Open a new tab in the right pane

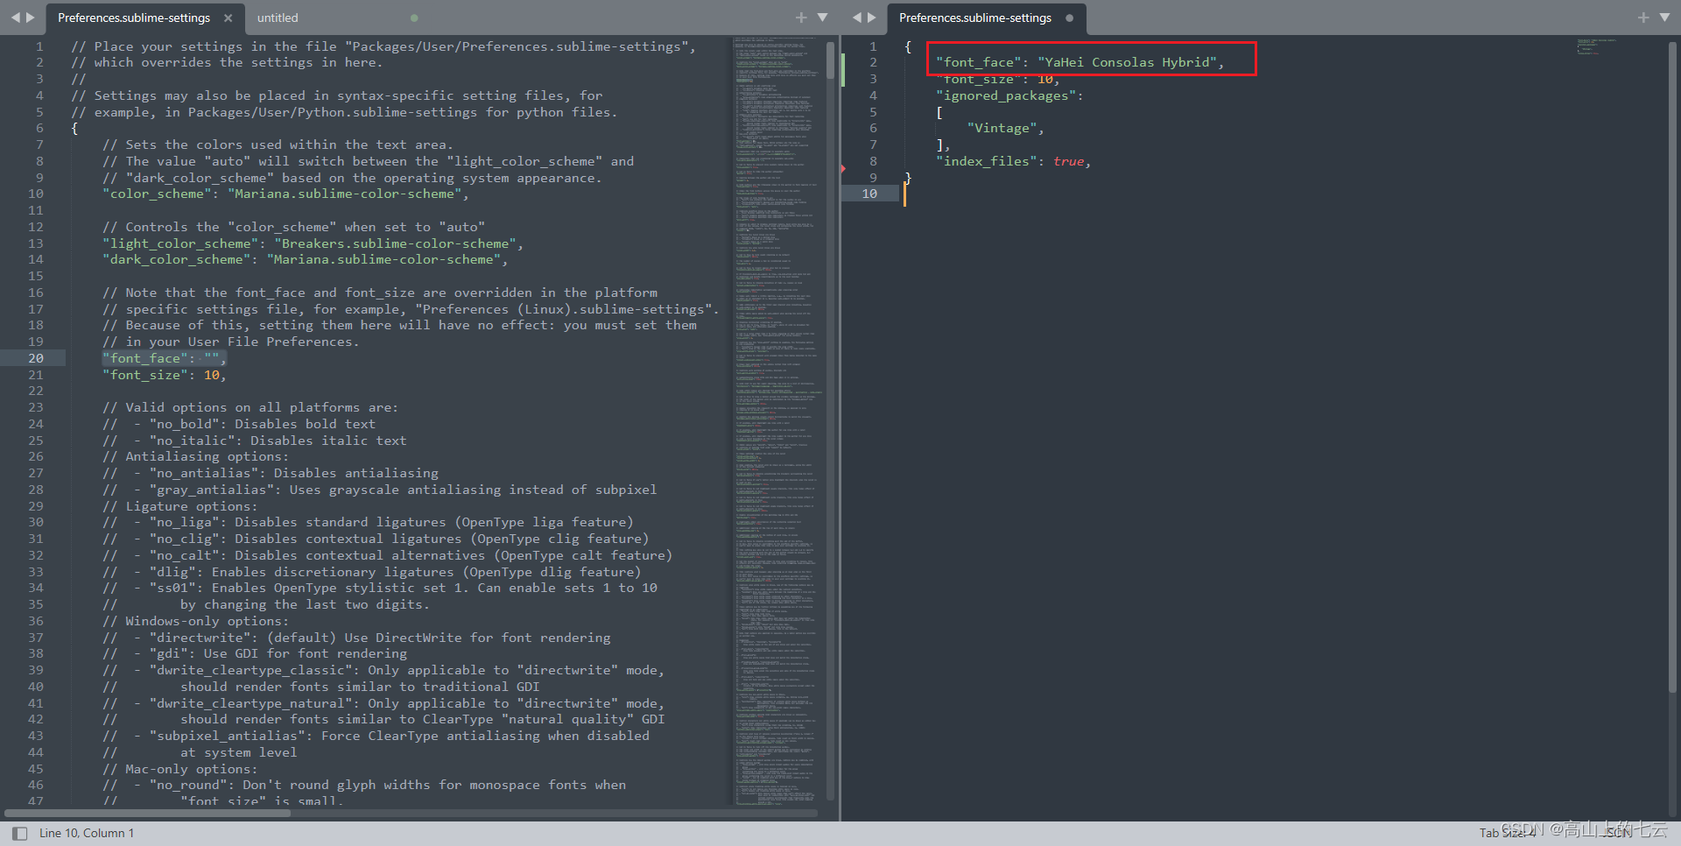(1643, 17)
